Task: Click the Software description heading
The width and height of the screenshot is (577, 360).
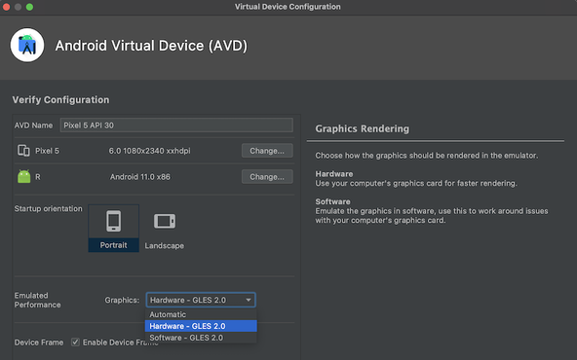Action: pyautogui.click(x=332, y=201)
